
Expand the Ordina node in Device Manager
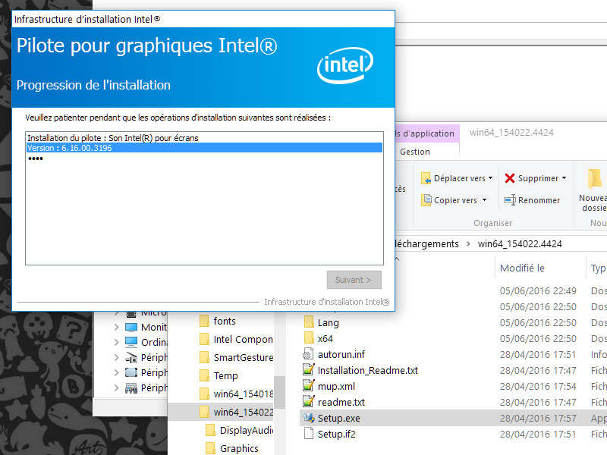117,343
